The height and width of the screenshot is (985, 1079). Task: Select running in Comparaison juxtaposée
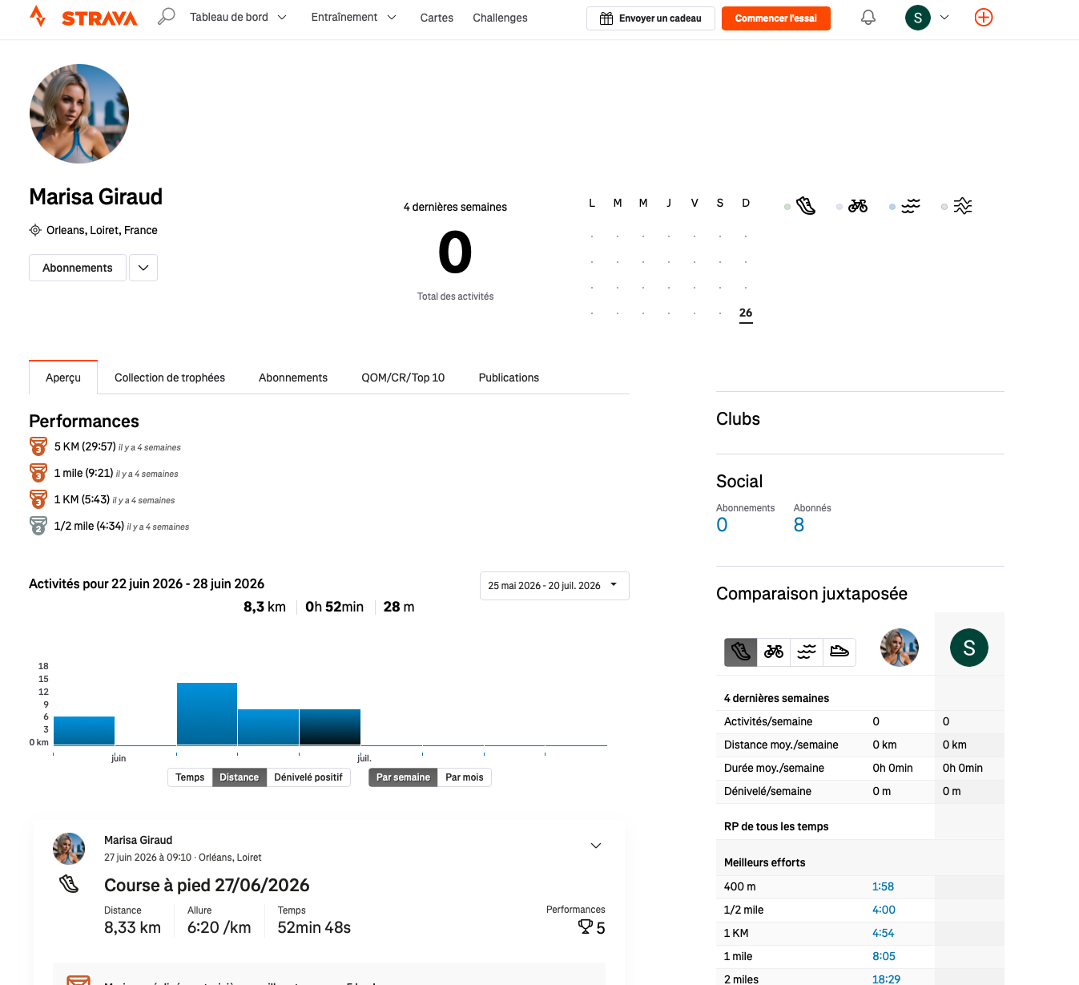point(741,652)
